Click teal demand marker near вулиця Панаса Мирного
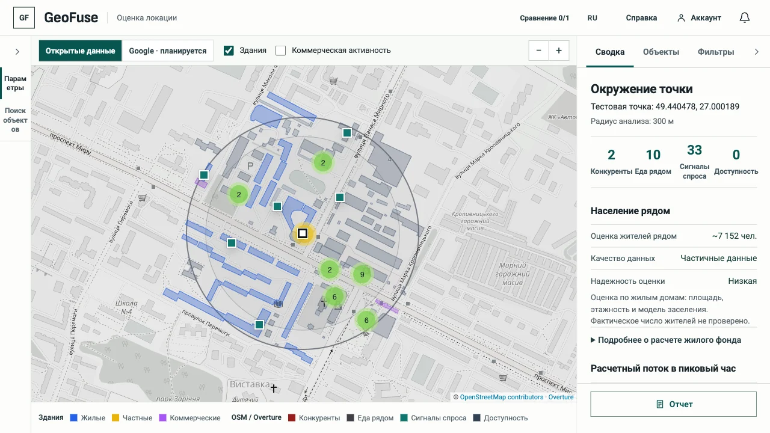770x433 pixels. [347, 133]
